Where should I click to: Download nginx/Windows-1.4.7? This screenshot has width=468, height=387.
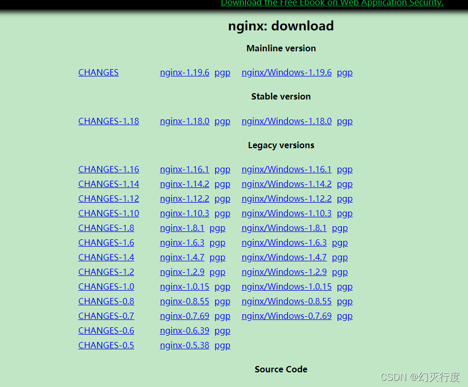pyautogui.click(x=284, y=257)
